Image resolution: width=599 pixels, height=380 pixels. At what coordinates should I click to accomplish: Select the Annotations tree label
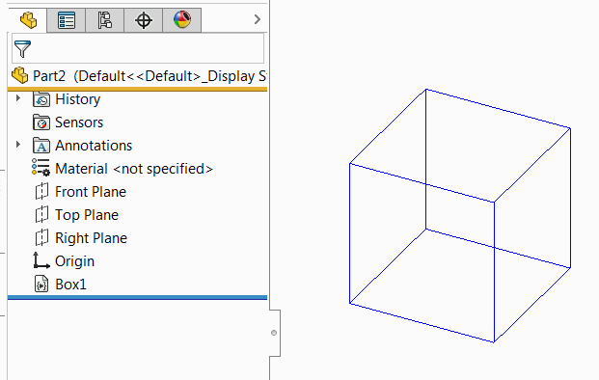(94, 146)
